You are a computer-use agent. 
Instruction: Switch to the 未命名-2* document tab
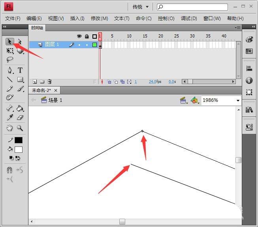(44, 90)
